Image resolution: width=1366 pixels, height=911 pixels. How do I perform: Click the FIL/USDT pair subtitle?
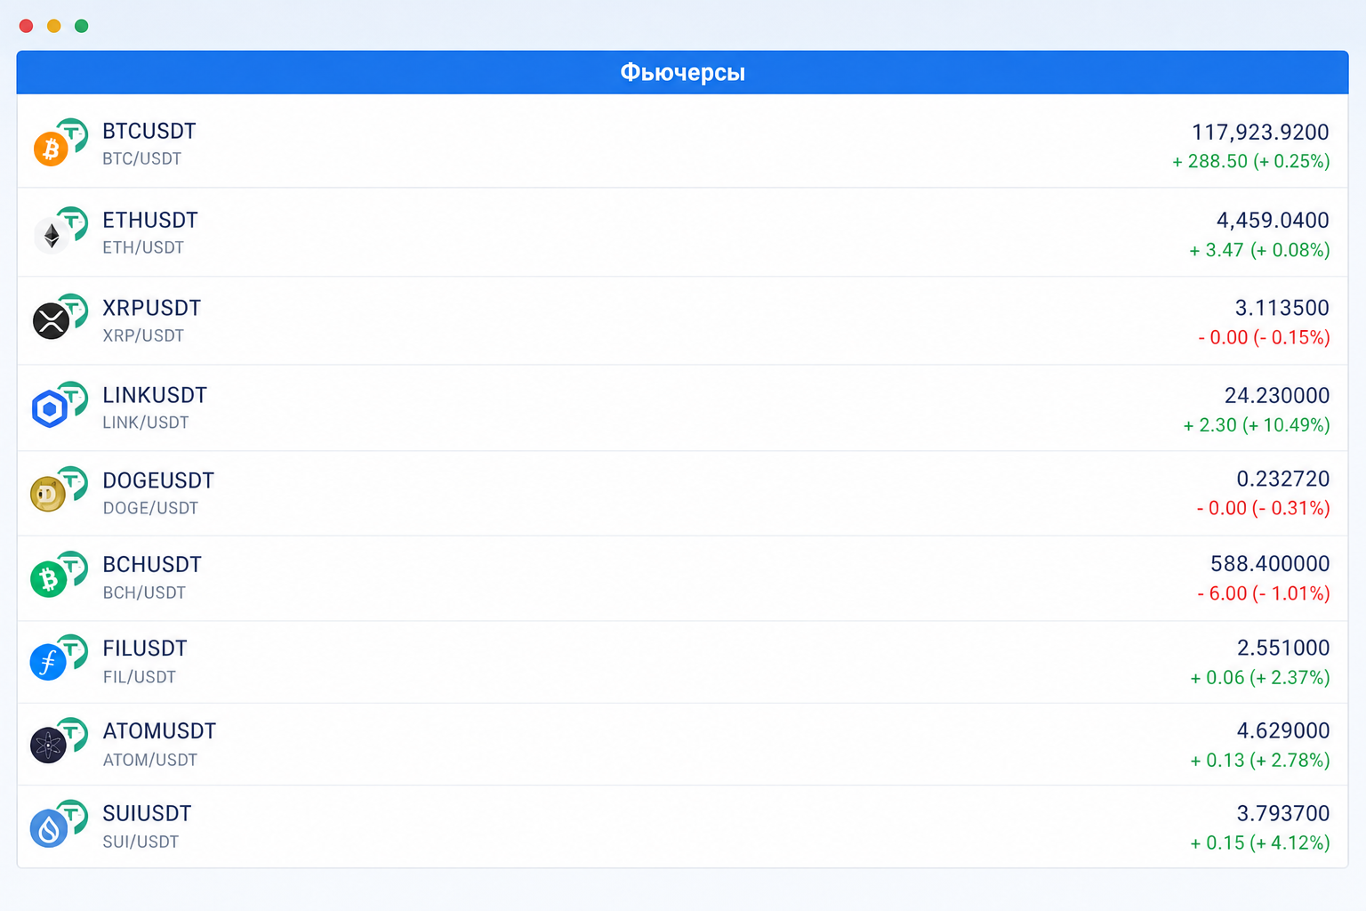(140, 677)
